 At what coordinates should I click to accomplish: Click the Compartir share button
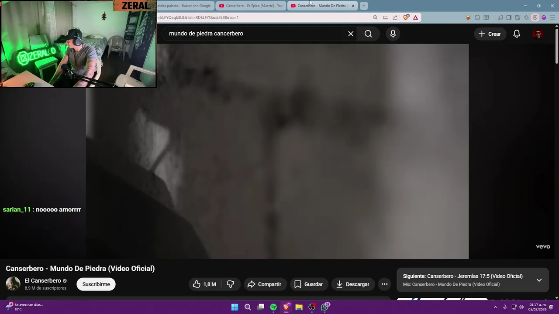coord(265,284)
